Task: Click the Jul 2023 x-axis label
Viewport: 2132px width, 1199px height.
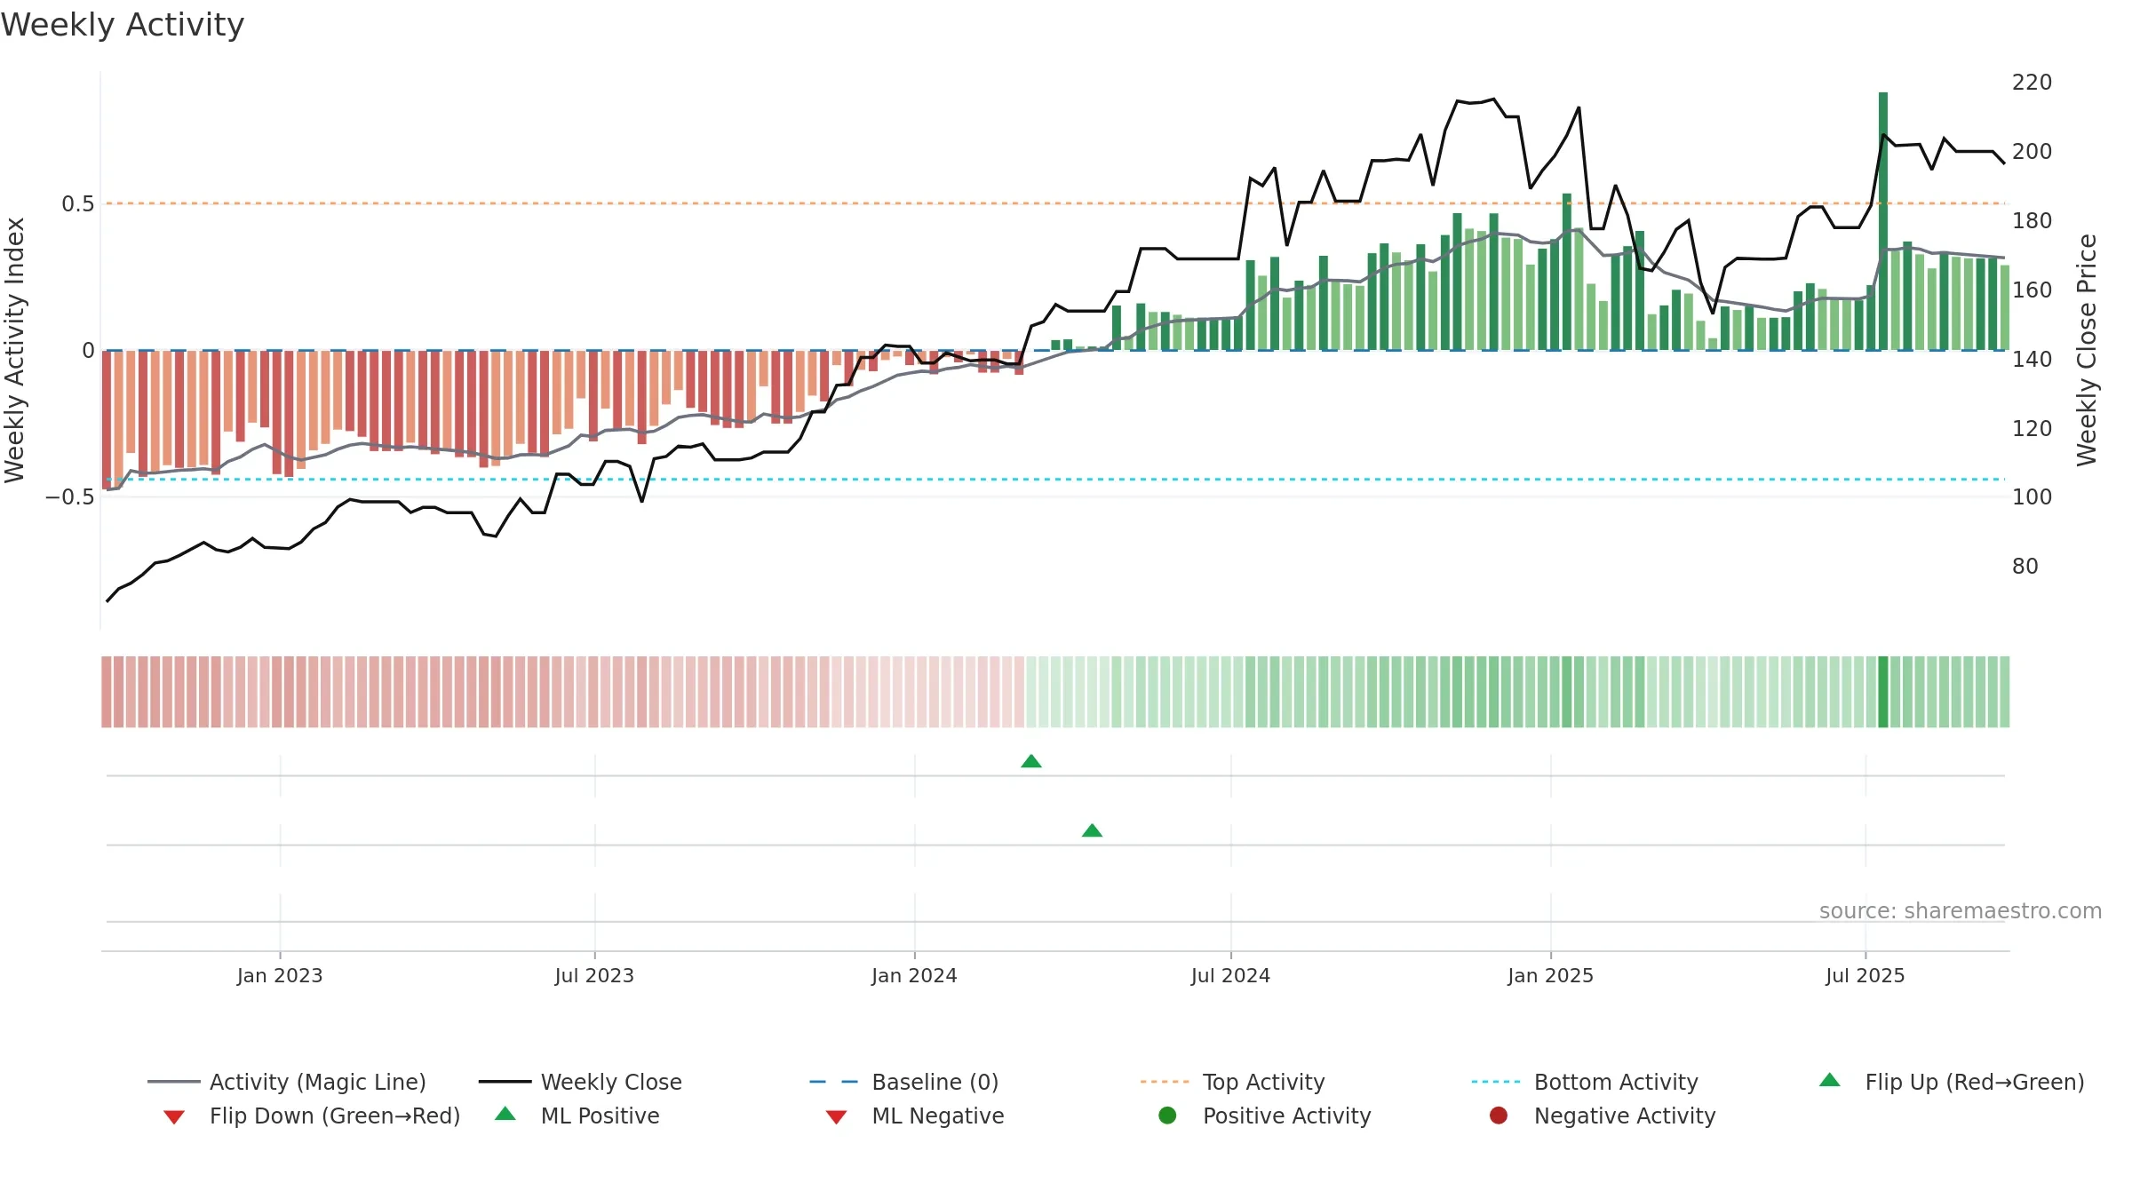Action: point(595,975)
